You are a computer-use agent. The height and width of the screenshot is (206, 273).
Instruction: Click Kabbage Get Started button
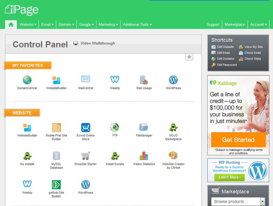click(238, 140)
